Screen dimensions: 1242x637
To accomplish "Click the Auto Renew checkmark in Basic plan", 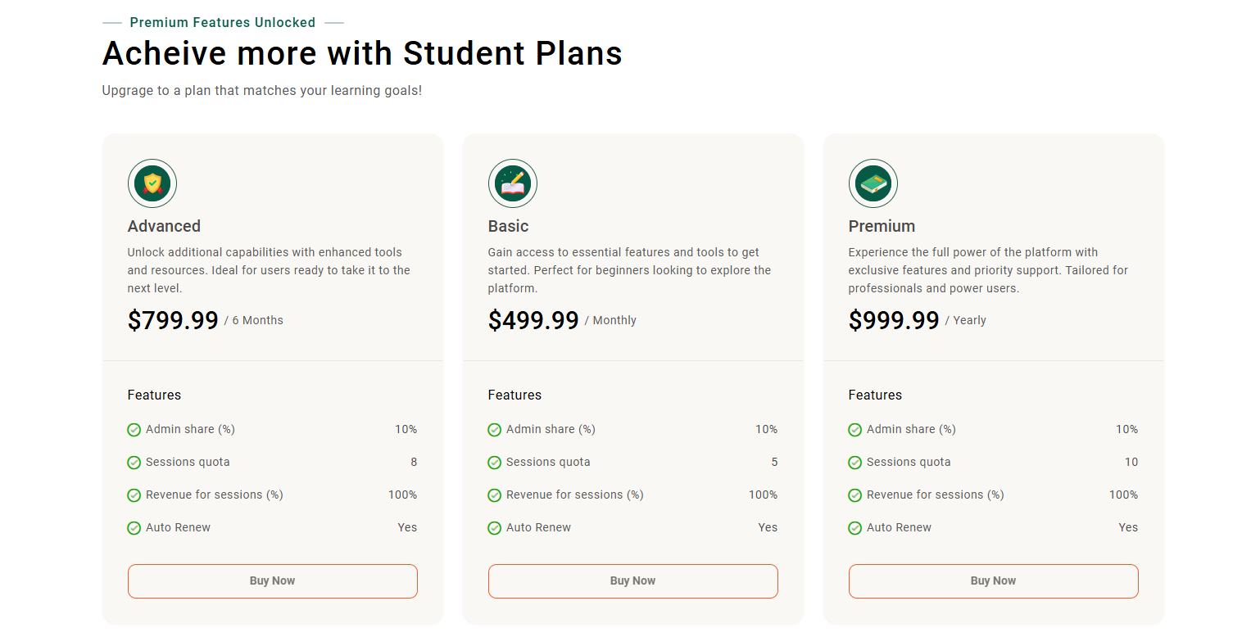I will [x=495, y=528].
